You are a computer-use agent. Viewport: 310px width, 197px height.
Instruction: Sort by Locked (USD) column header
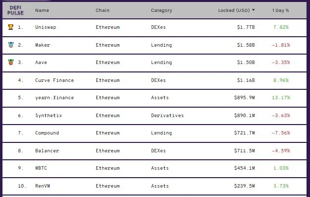pyautogui.click(x=234, y=10)
